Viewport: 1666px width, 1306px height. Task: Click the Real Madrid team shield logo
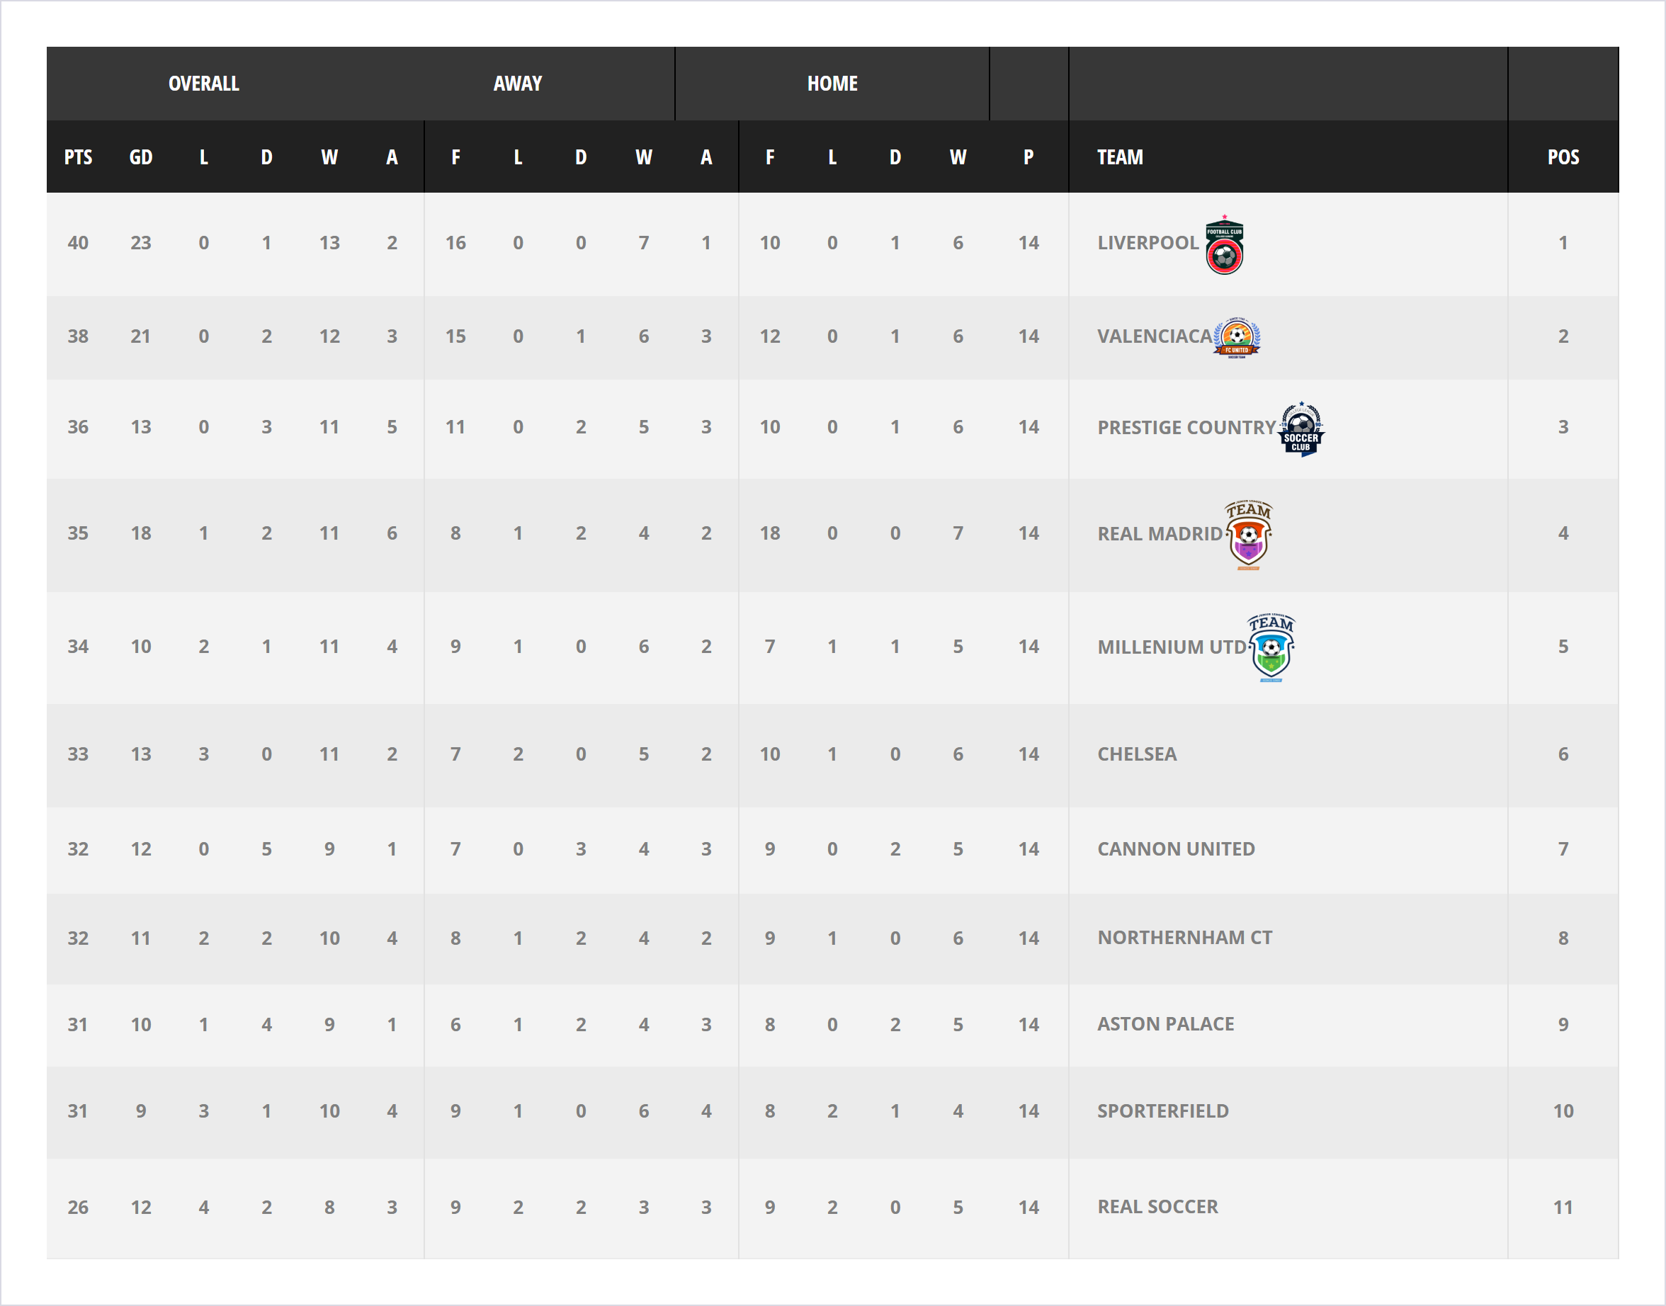(x=1248, y=535)
